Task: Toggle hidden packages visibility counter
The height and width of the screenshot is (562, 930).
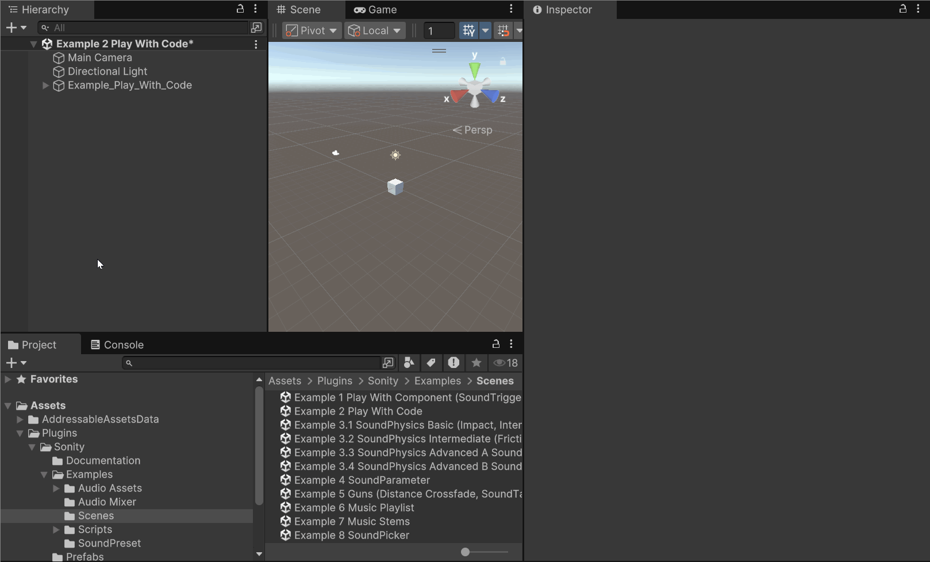Action: click(506, 363)
